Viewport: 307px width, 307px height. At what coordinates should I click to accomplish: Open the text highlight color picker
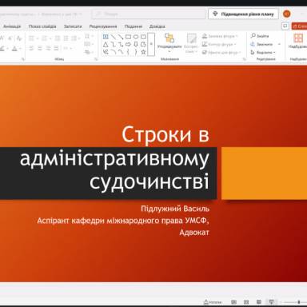tap(3, 48)
